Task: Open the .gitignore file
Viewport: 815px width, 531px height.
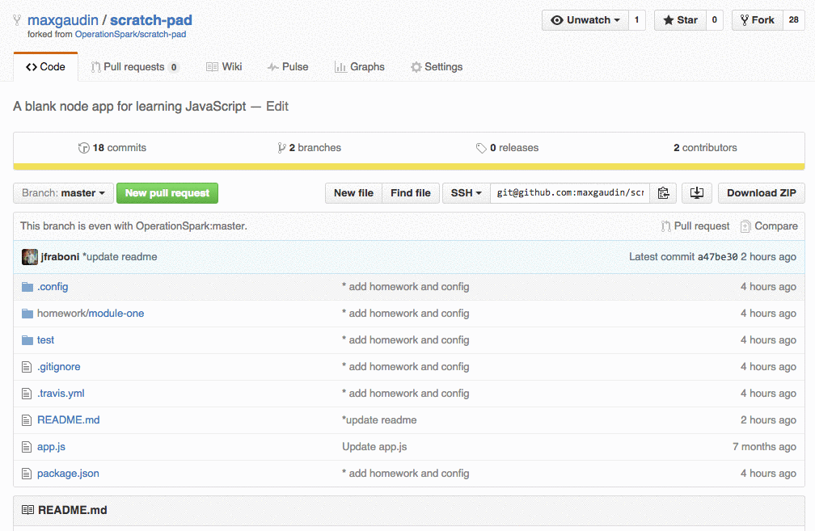Action: [59, 367]
